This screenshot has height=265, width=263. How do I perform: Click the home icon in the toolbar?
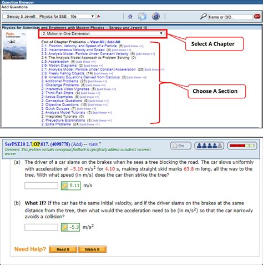coord(130,17)
